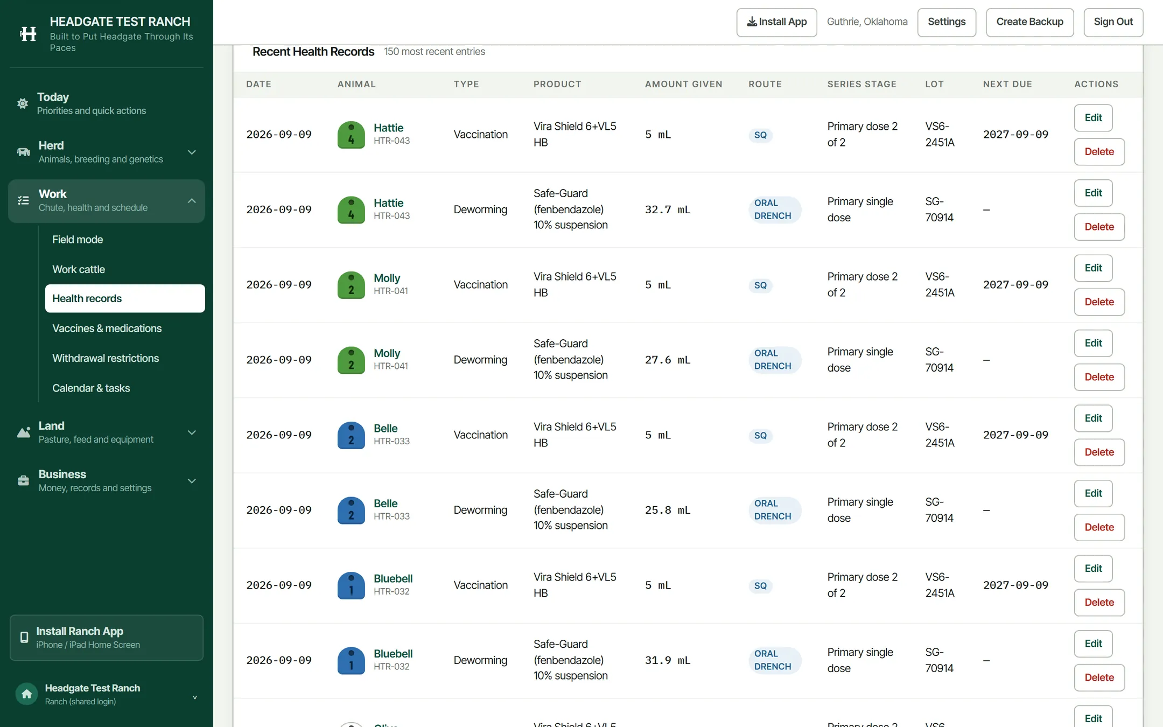
Task: Open Withdrawal restrictions
Action: [125, 358]
